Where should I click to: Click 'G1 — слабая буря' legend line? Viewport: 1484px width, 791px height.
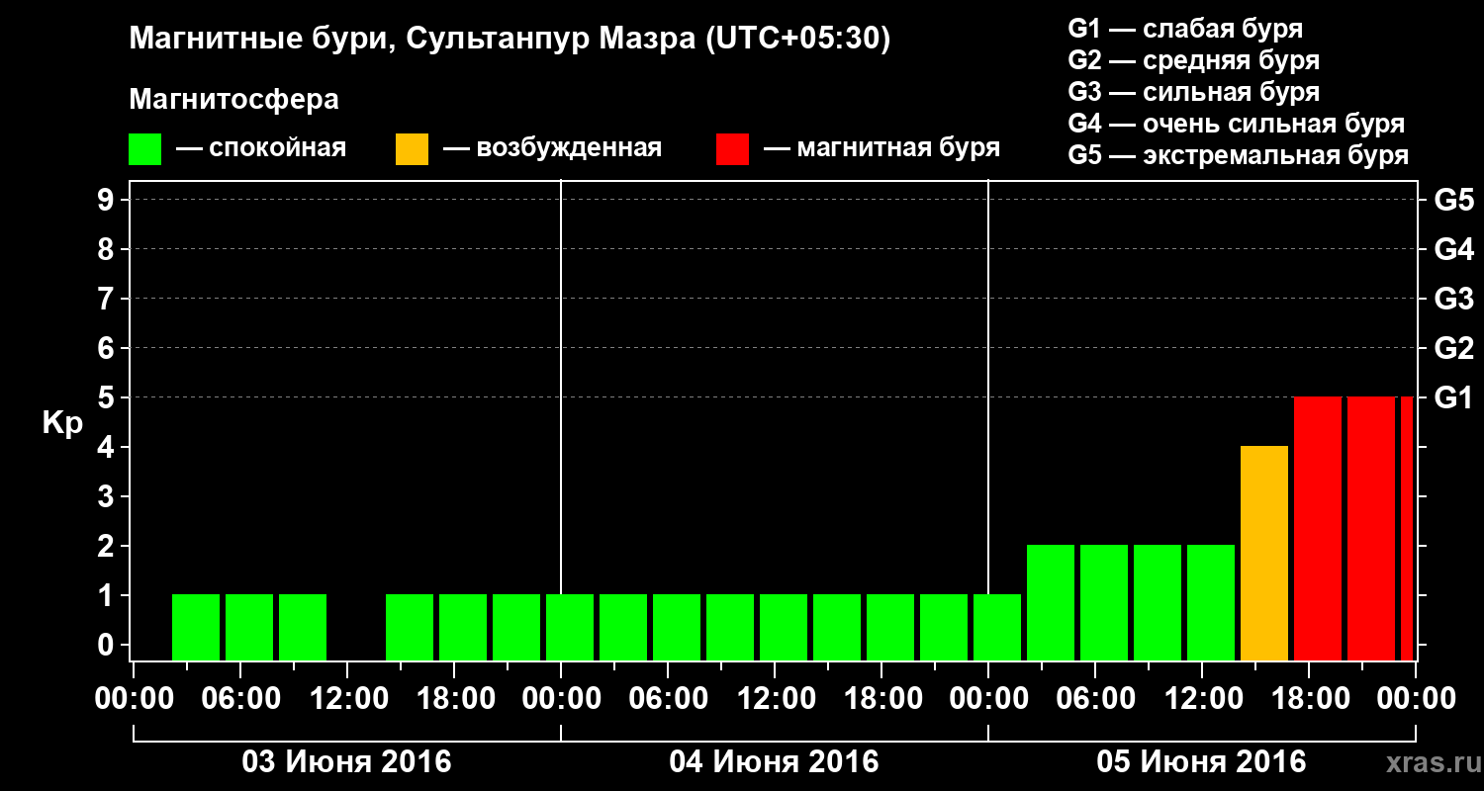pyautogui.click(x=1185, y=29)
